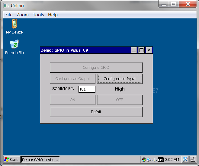Click the connection tray icon beside EN
The width and height of the screenshot is (199, 166).
point(154,160)
